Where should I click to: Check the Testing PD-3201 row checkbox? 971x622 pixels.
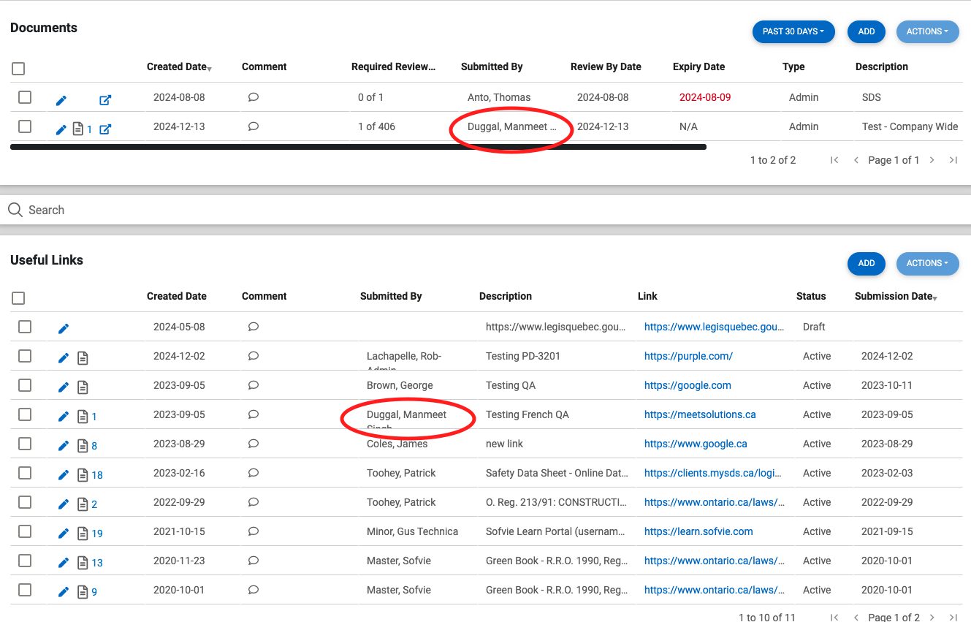coord(25,356)
